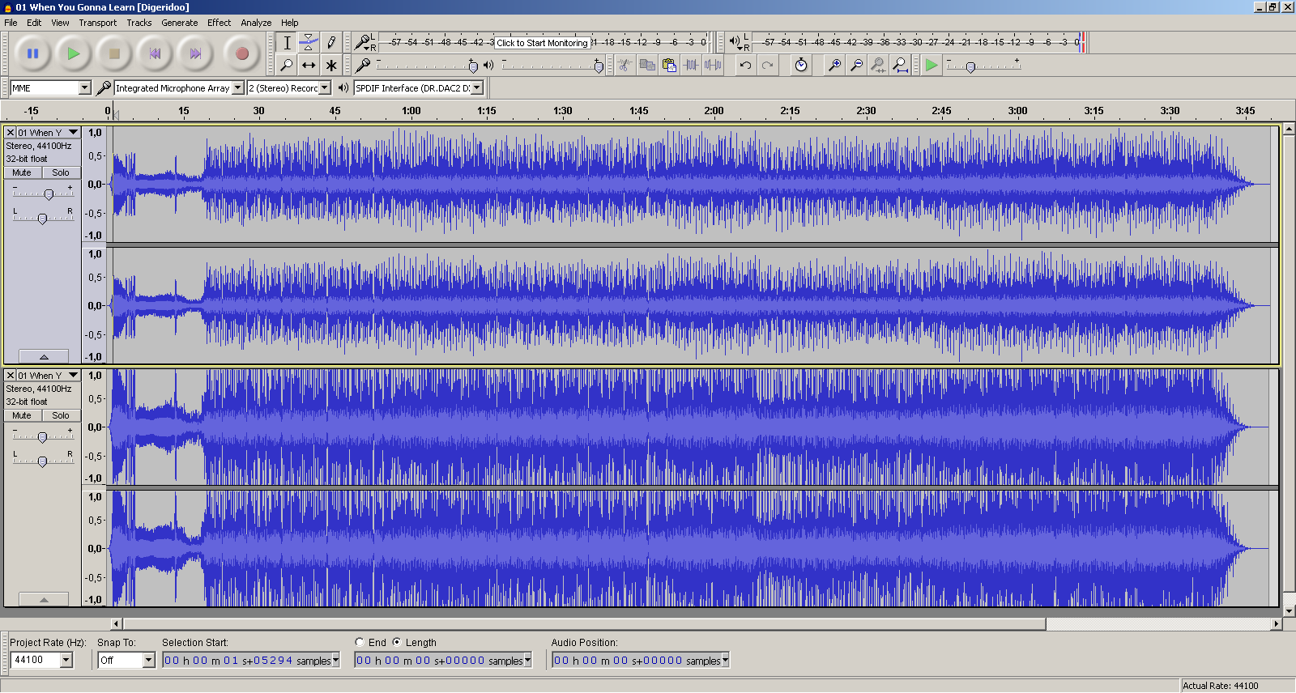Click the Paste clipboard icon
The height and width of the screenshot is (693, 1296).
[668, 65]
